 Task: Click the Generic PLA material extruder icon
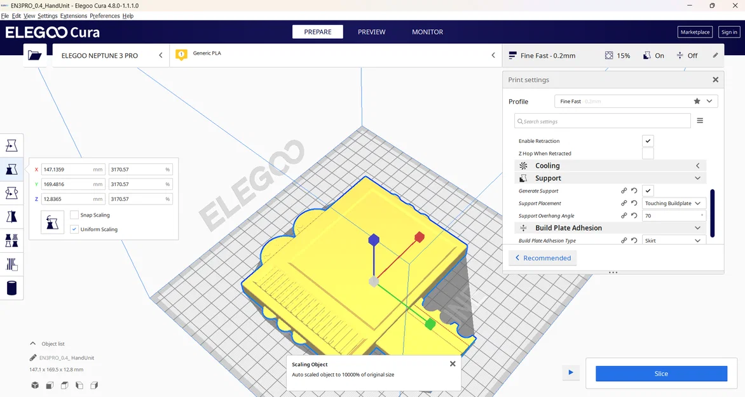181,55
